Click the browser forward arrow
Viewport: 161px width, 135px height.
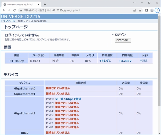[9, 10]
